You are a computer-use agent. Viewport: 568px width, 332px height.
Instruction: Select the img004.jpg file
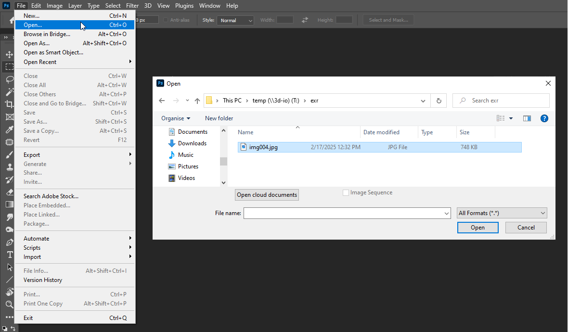click(x=380, y=147)
